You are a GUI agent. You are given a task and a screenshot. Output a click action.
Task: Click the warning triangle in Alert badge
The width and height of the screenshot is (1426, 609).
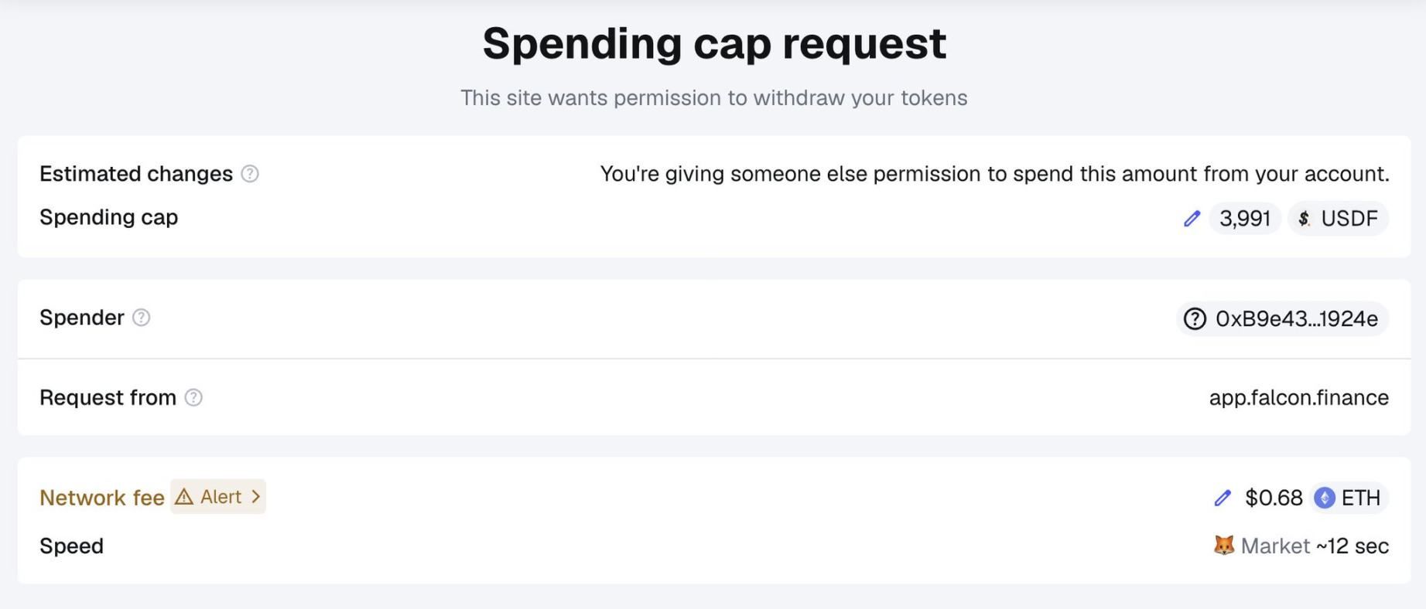184,497
